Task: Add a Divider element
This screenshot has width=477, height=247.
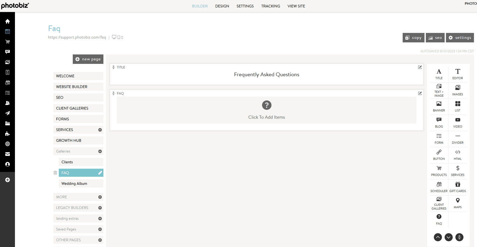Action: click(458, 139)
